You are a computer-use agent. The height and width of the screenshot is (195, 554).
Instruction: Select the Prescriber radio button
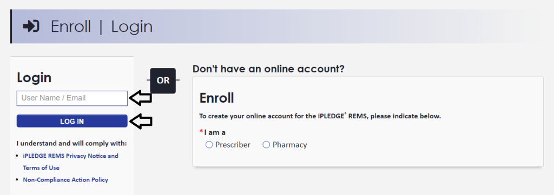tap(209, 145)
